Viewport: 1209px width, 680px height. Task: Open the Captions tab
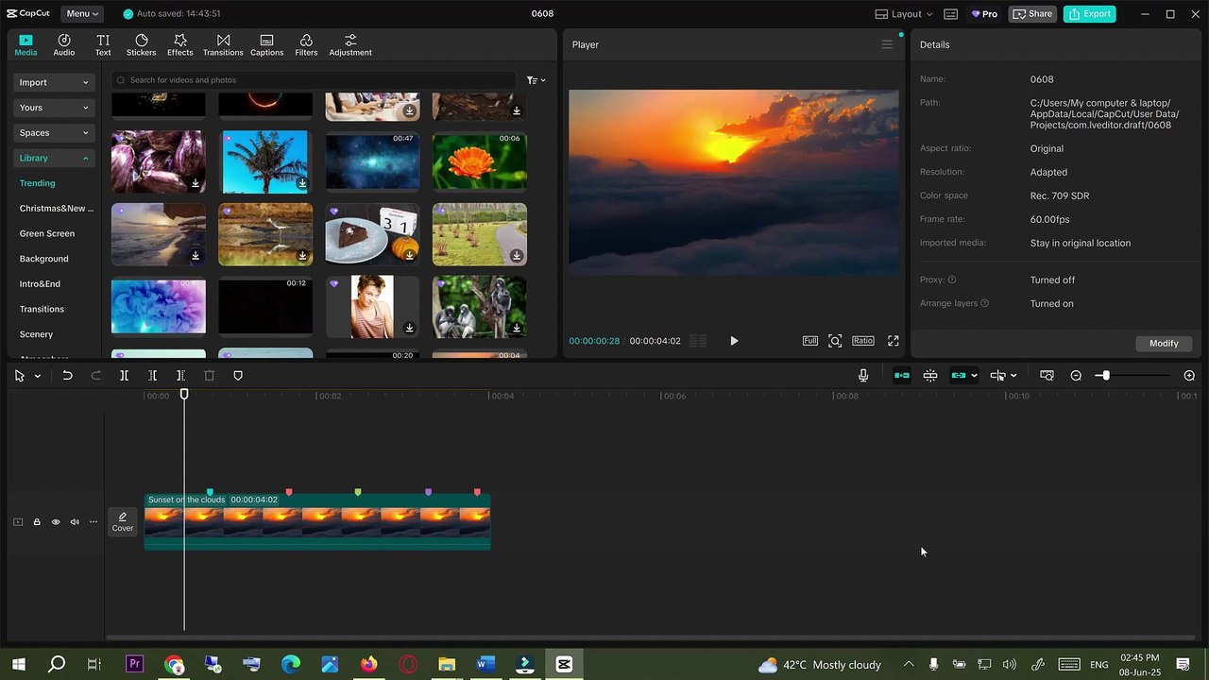coord(266,44)
